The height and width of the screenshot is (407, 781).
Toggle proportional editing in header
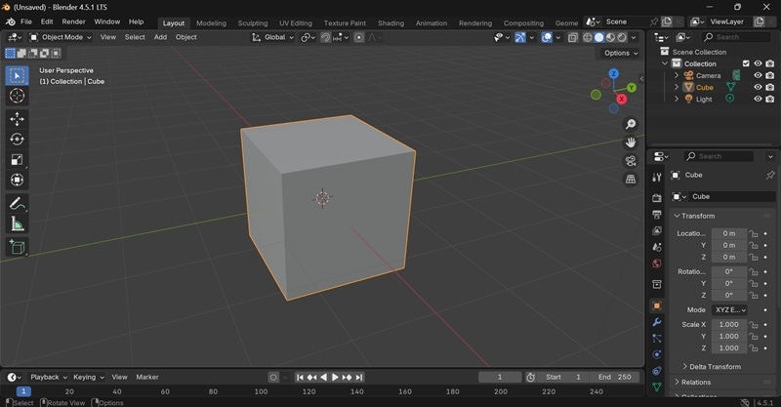click(358, 37)
